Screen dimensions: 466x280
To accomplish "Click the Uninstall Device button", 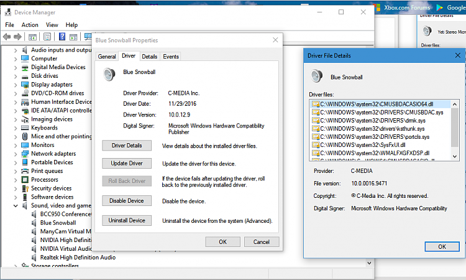I will (x=127, y=220).
